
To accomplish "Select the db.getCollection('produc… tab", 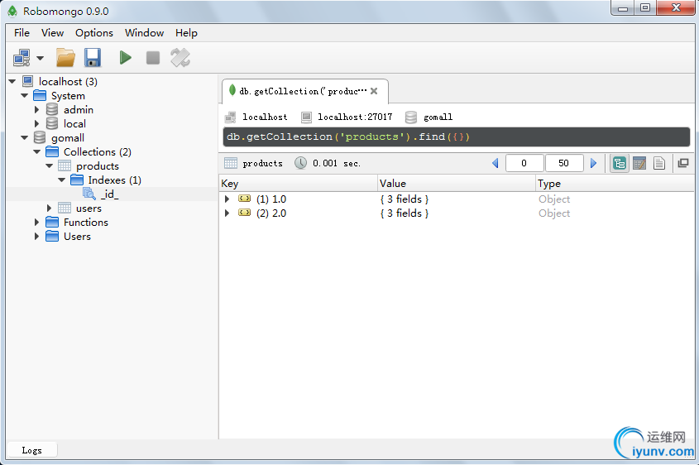I will 305,91.
